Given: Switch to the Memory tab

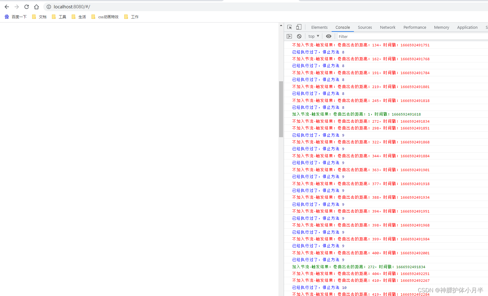Looking at the screenshot, I should pos(441,27).
